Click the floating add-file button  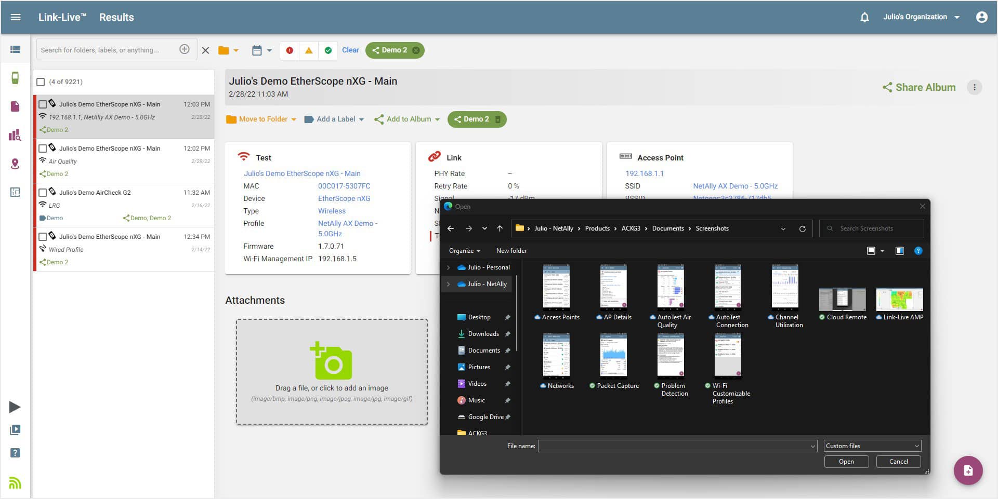click(x=968, y=470)
